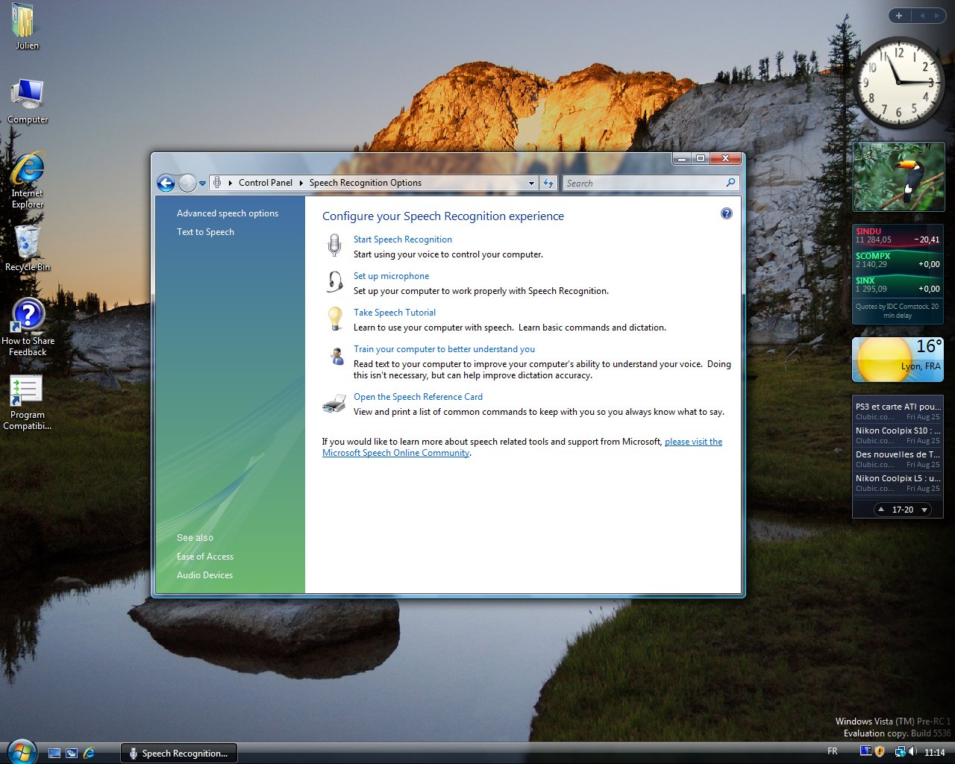Click Switch between windows in Quick Launch

(x=72, y=753)
